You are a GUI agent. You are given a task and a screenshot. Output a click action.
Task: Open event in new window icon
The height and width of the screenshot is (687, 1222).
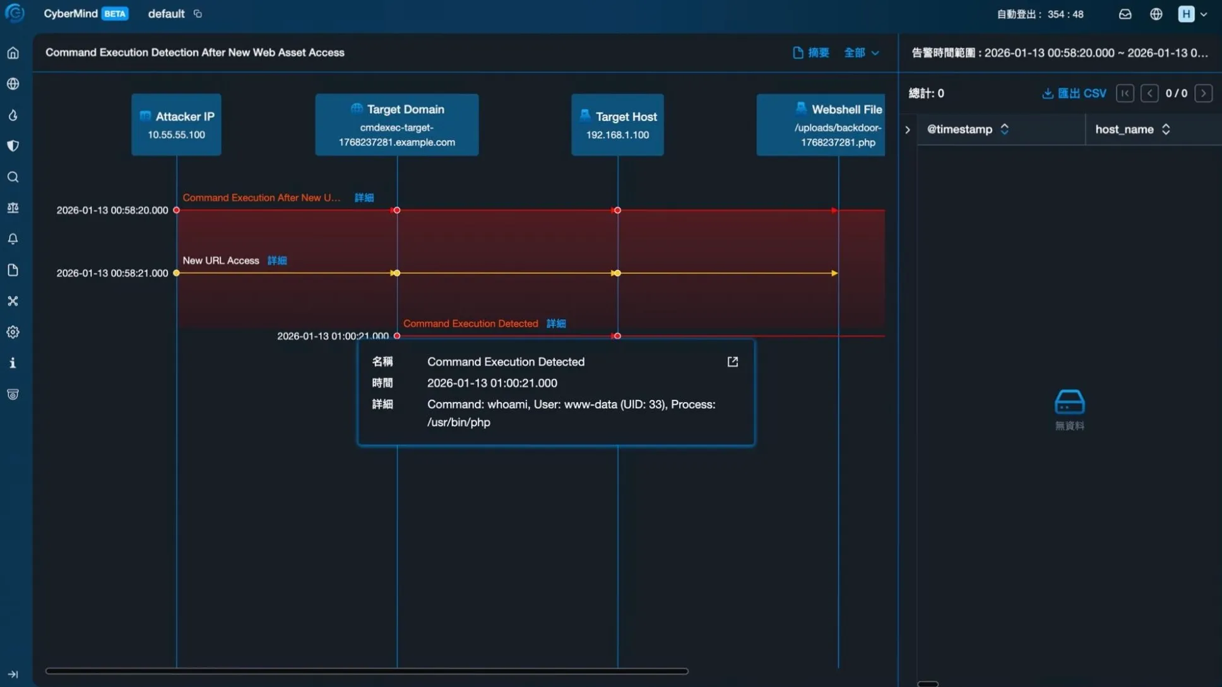pyautogui.click(x=732, y=362)
